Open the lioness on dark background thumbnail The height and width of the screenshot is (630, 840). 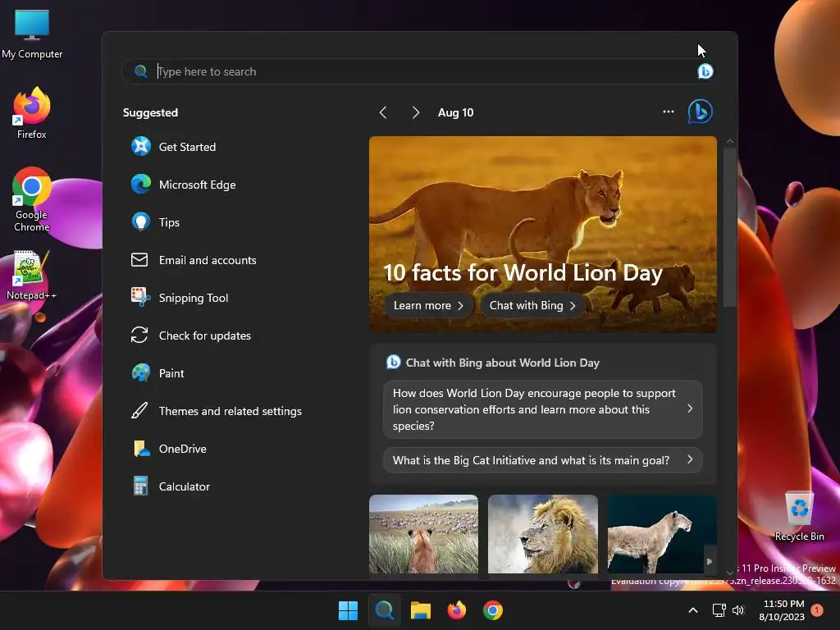(x=662, y=534)
